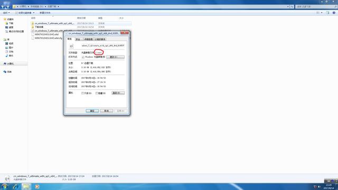Click the volume speaker tray icon
The width and height of the screenshot is (338, 190).
[319, 187]
